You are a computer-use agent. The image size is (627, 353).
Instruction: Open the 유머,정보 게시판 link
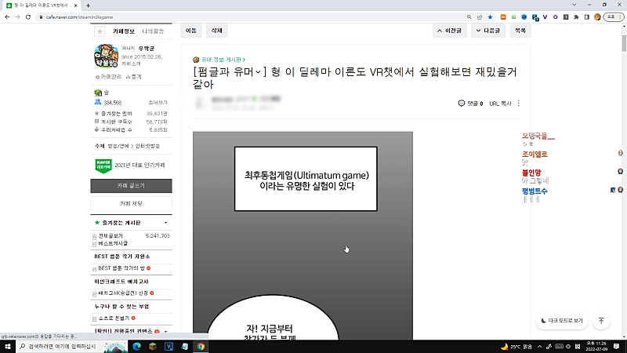point(222,60)
